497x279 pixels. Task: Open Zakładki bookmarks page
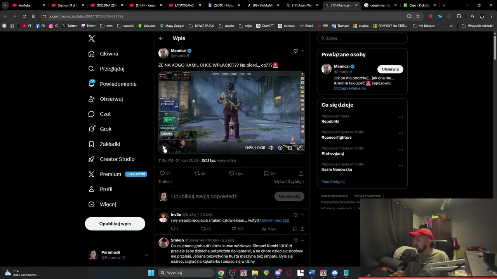(104, 144)
